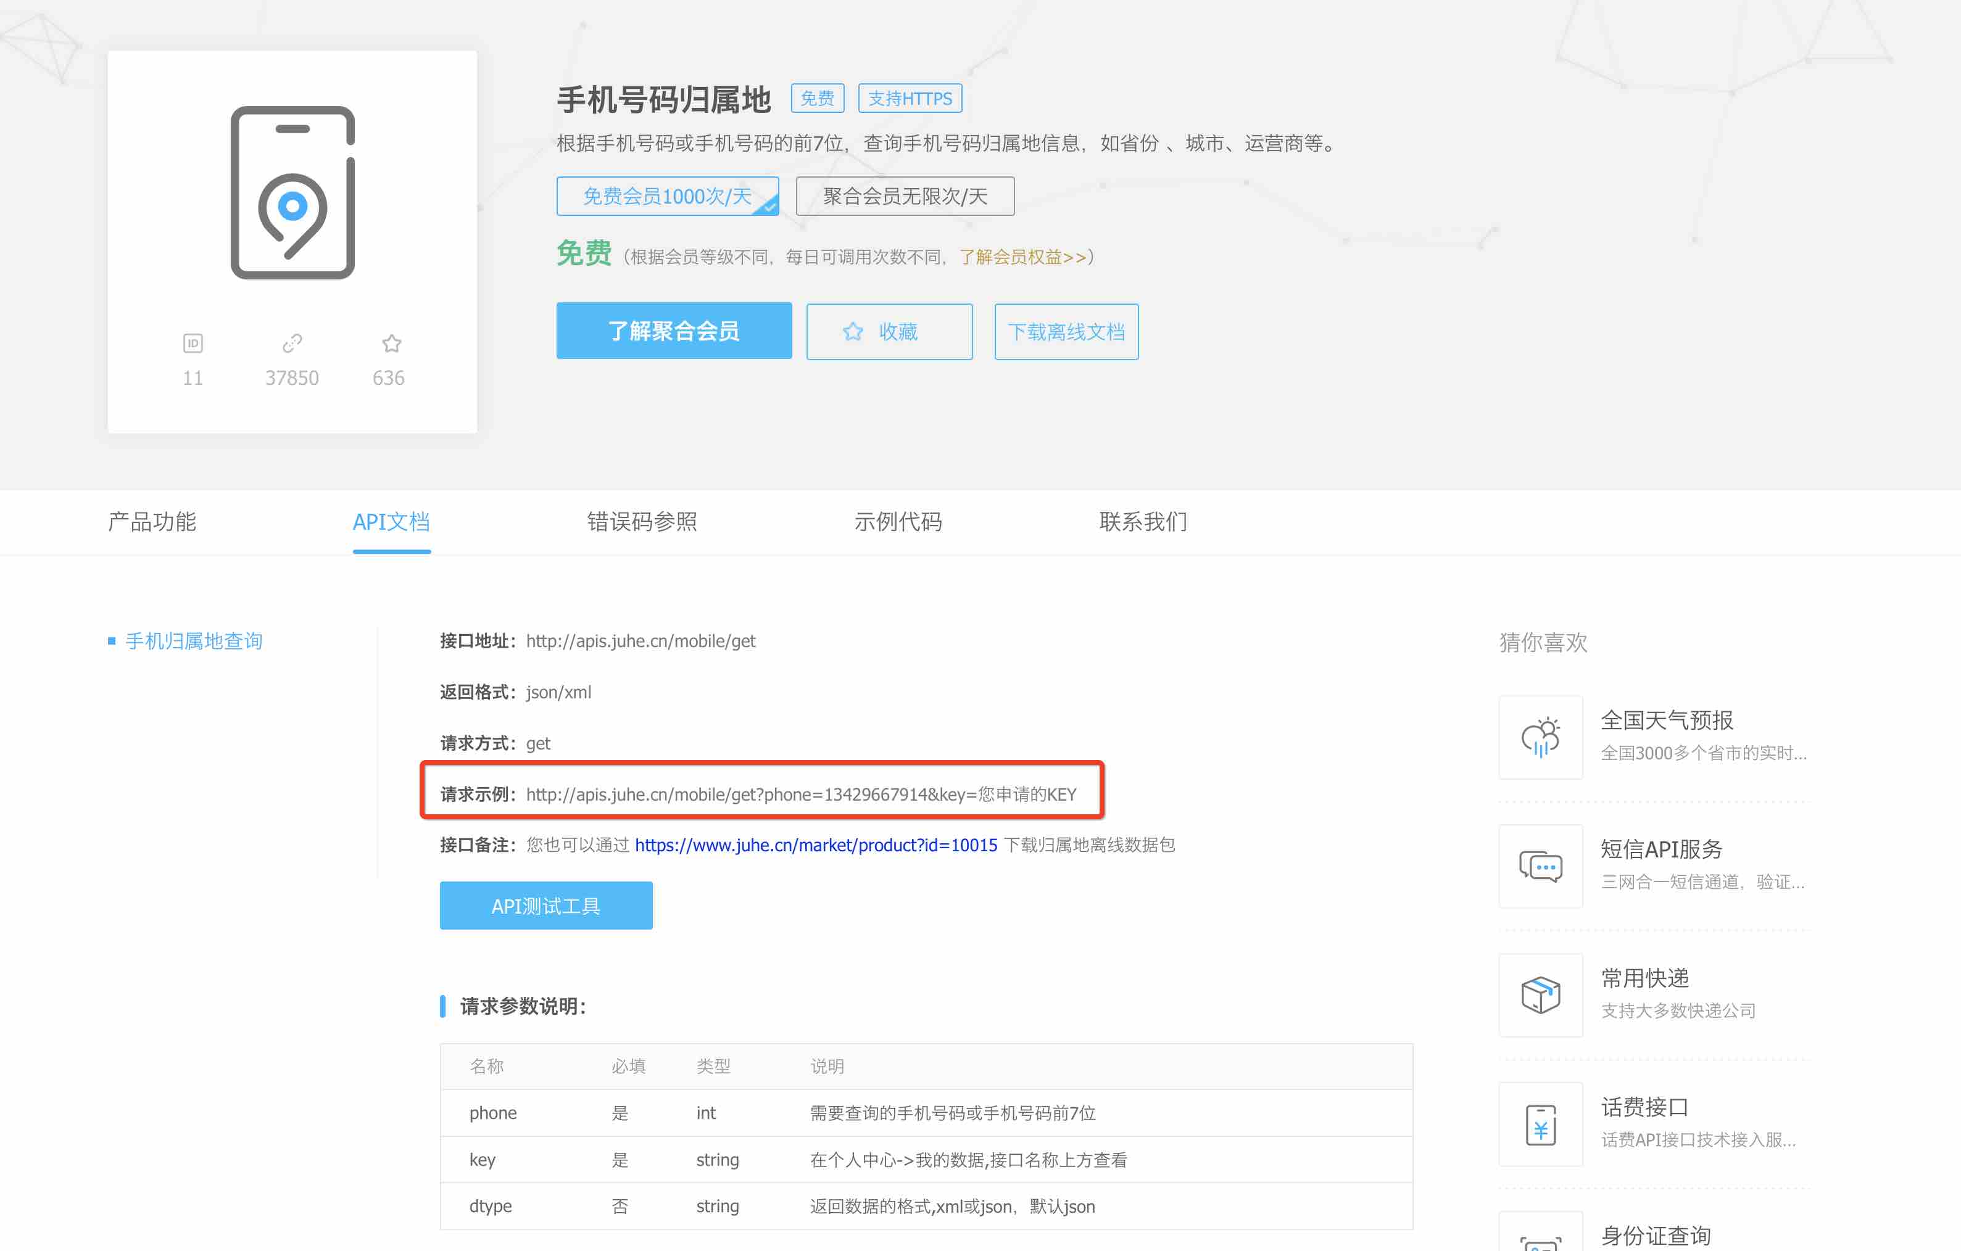This screenshot has height=1251, width=1961.
Task: Click the phone location product icon
Action: pyautogui.click(x=292, y=193)
